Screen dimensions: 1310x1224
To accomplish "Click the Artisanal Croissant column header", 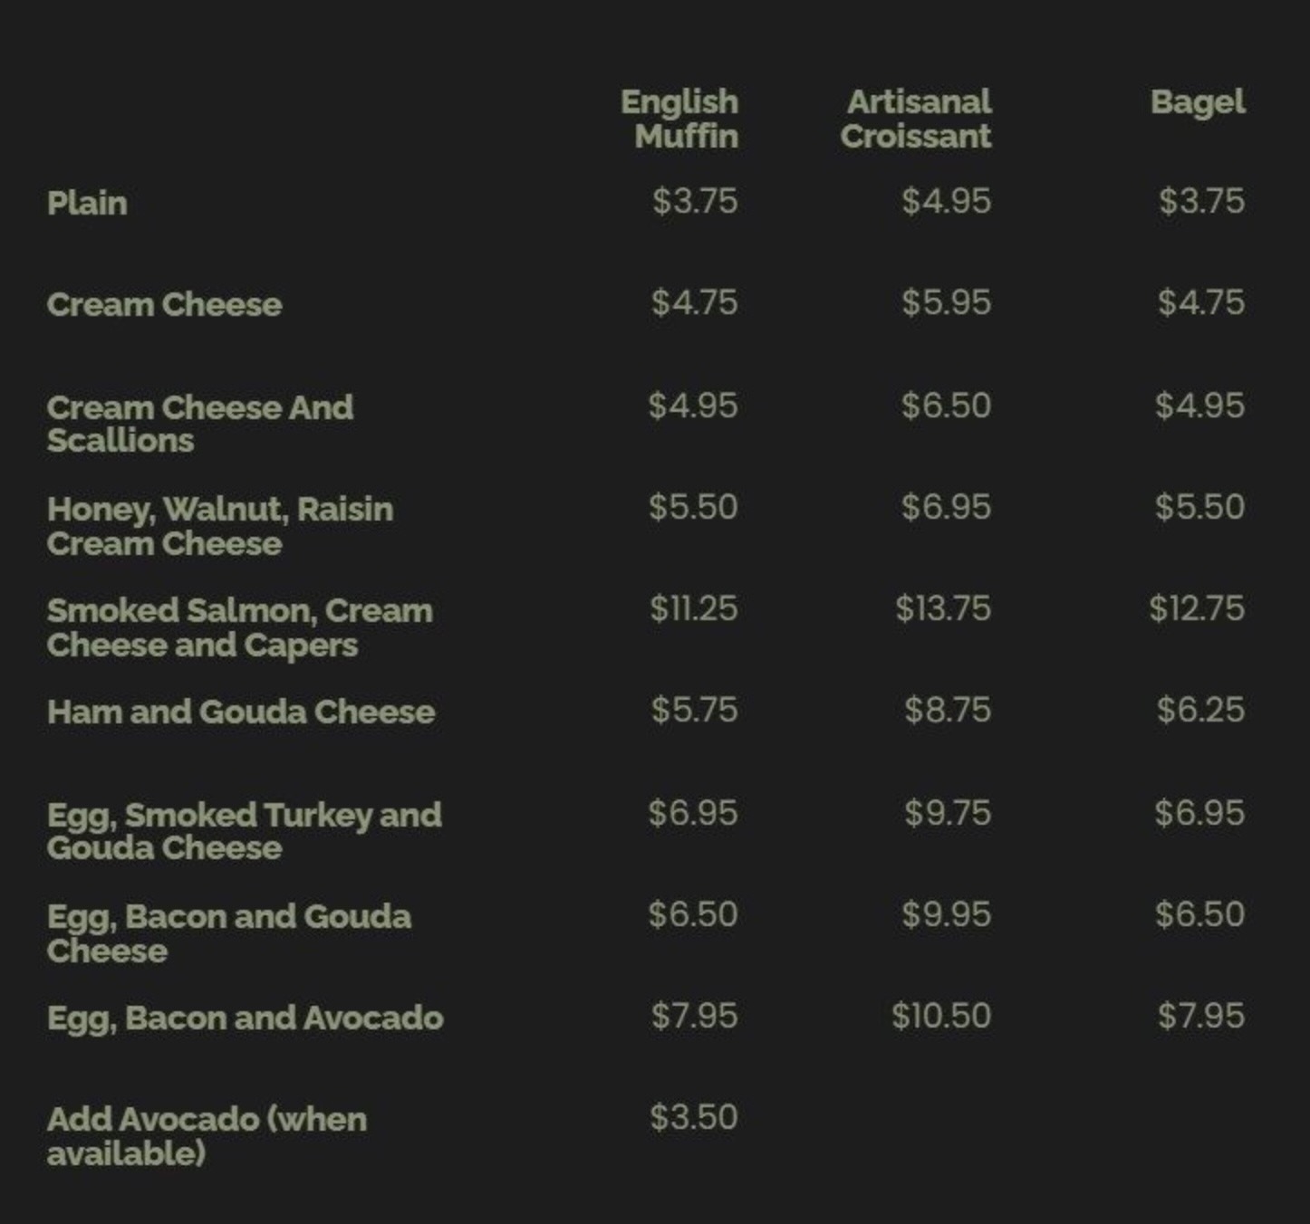I will [916, 119].
